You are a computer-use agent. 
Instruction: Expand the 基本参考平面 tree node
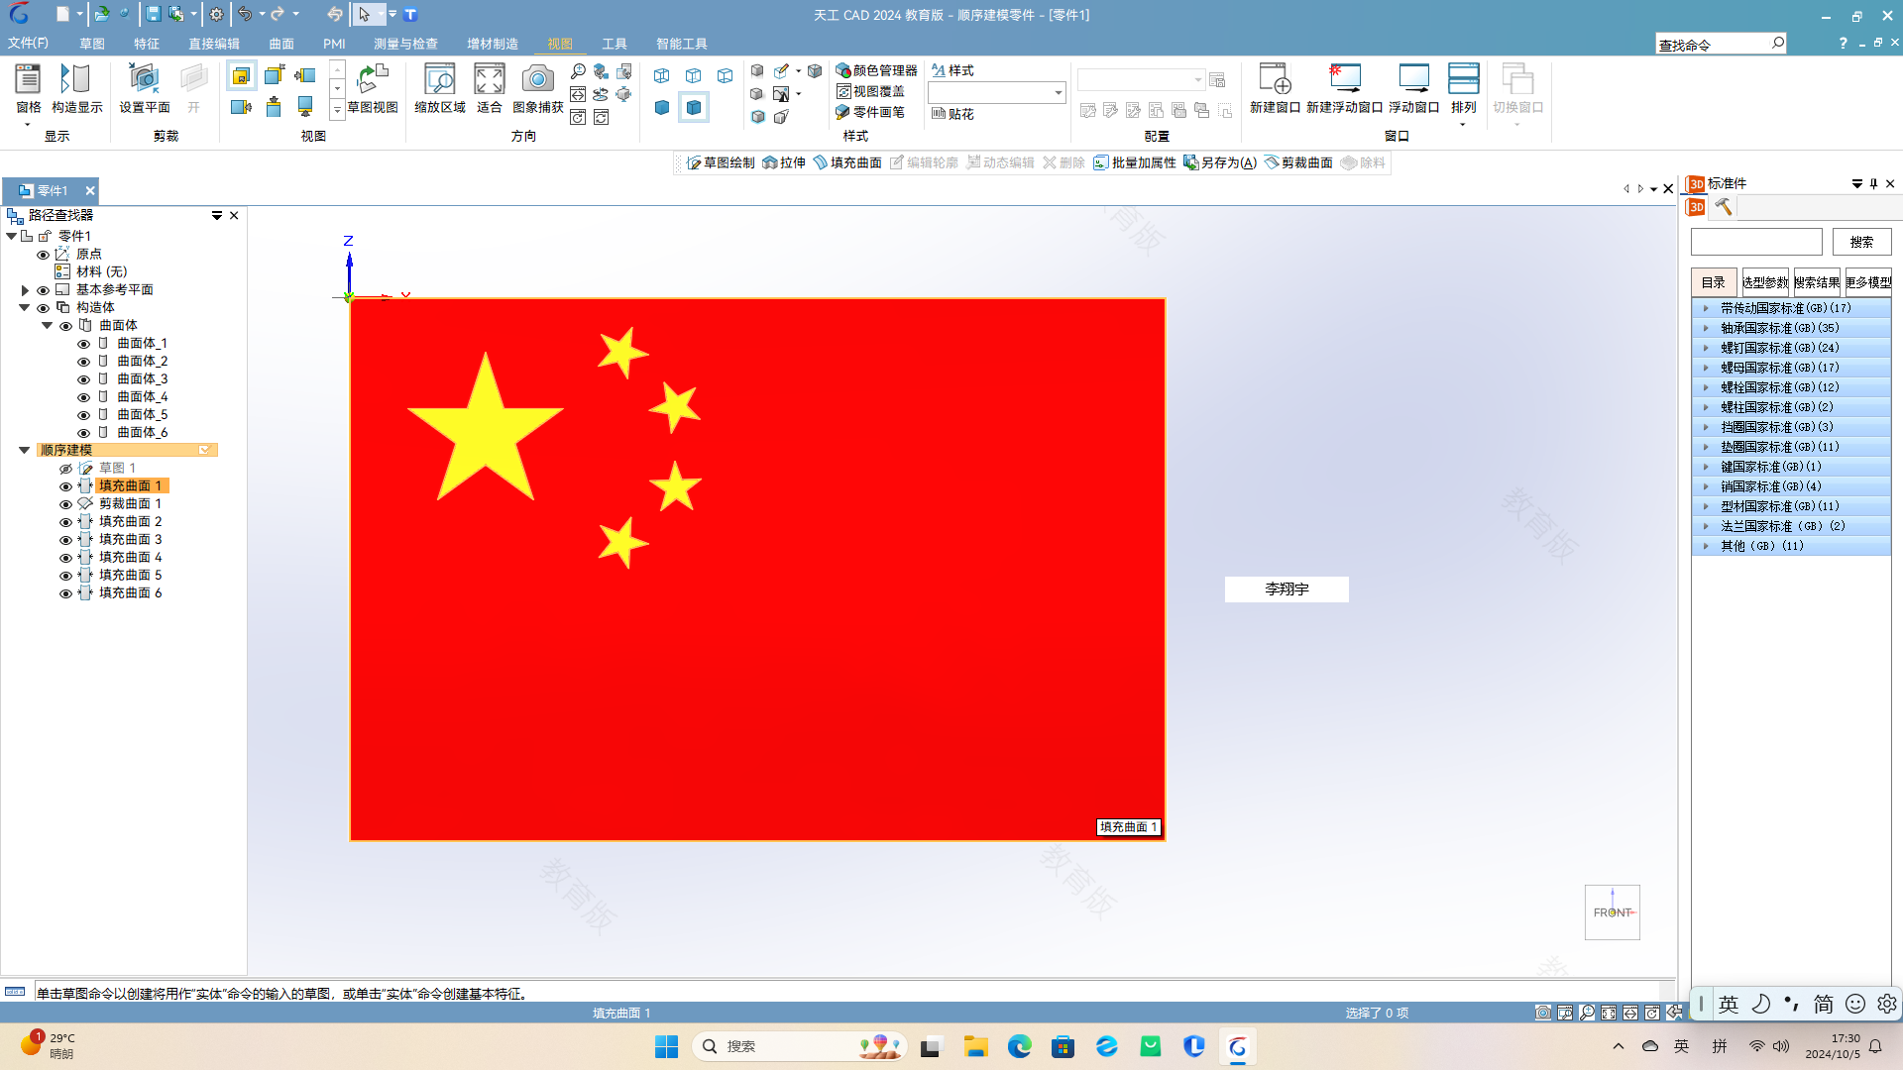pyautogui.click(x=25, y=290)
